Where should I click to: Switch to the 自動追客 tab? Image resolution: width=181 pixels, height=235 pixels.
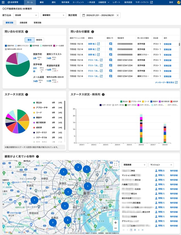(x=23, y=23)
